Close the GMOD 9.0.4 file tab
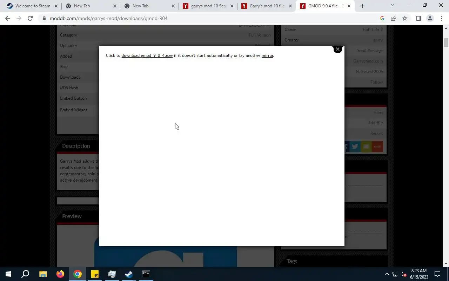 point(349,6)
